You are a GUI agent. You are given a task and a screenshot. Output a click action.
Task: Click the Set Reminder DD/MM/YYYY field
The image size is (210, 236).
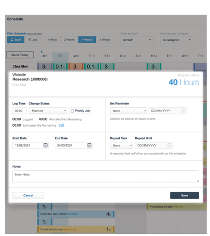(x=167, y=111)
